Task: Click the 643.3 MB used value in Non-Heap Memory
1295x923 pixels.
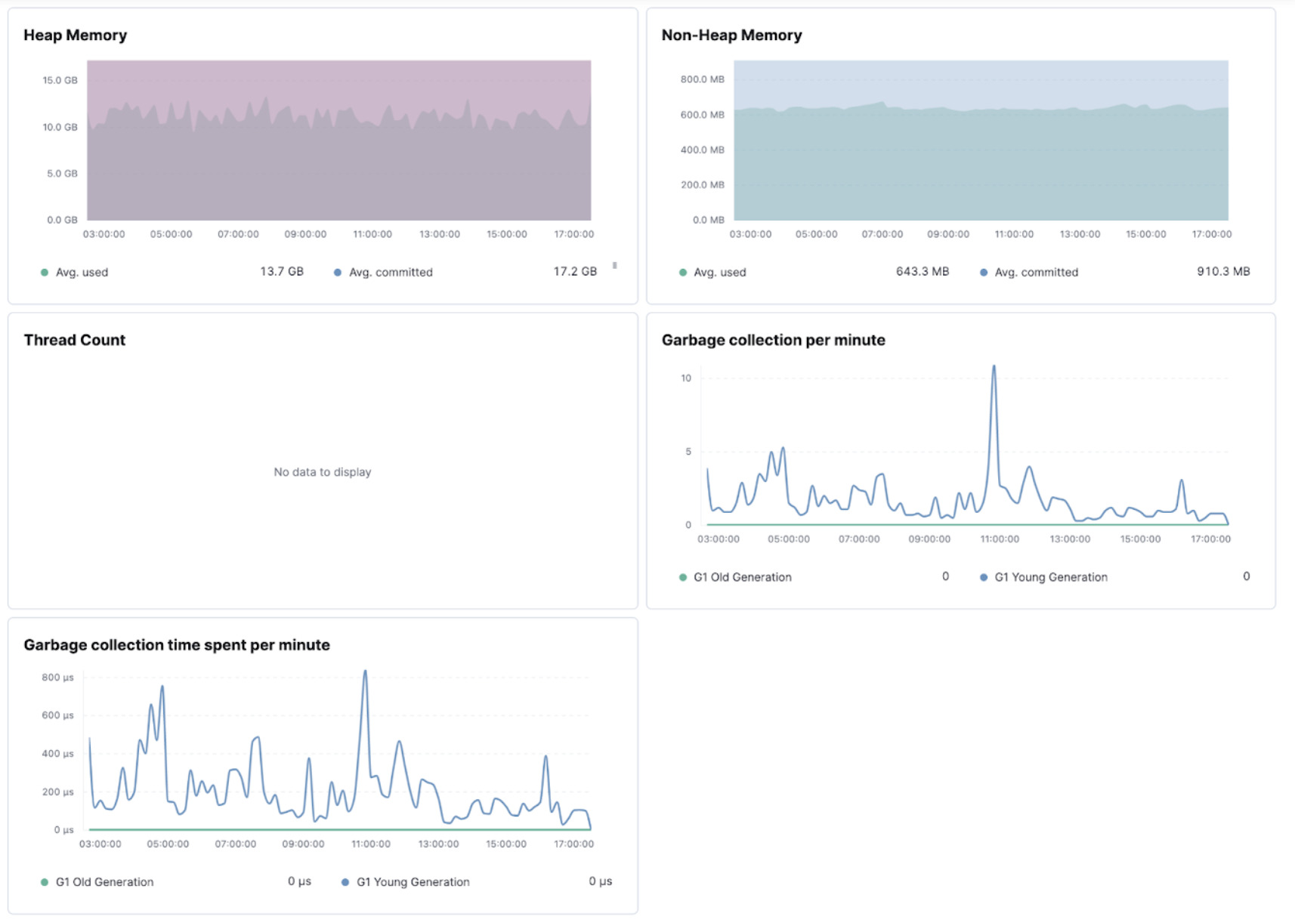Action: click(923, 270)
